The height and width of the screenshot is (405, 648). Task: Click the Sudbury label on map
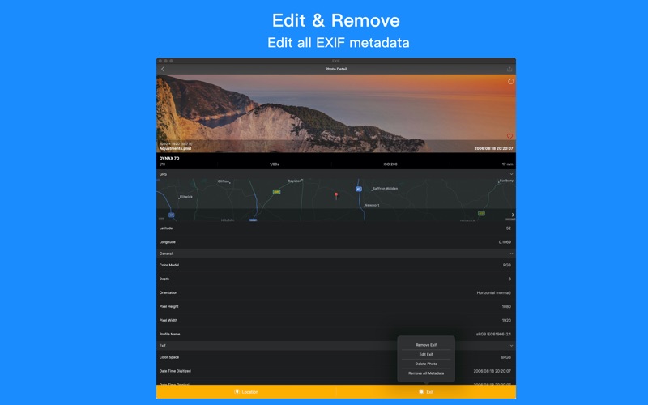506,181
